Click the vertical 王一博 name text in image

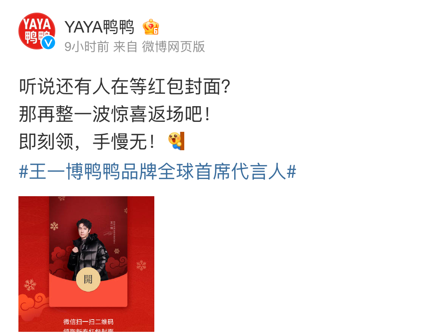[x=111, y=225]
